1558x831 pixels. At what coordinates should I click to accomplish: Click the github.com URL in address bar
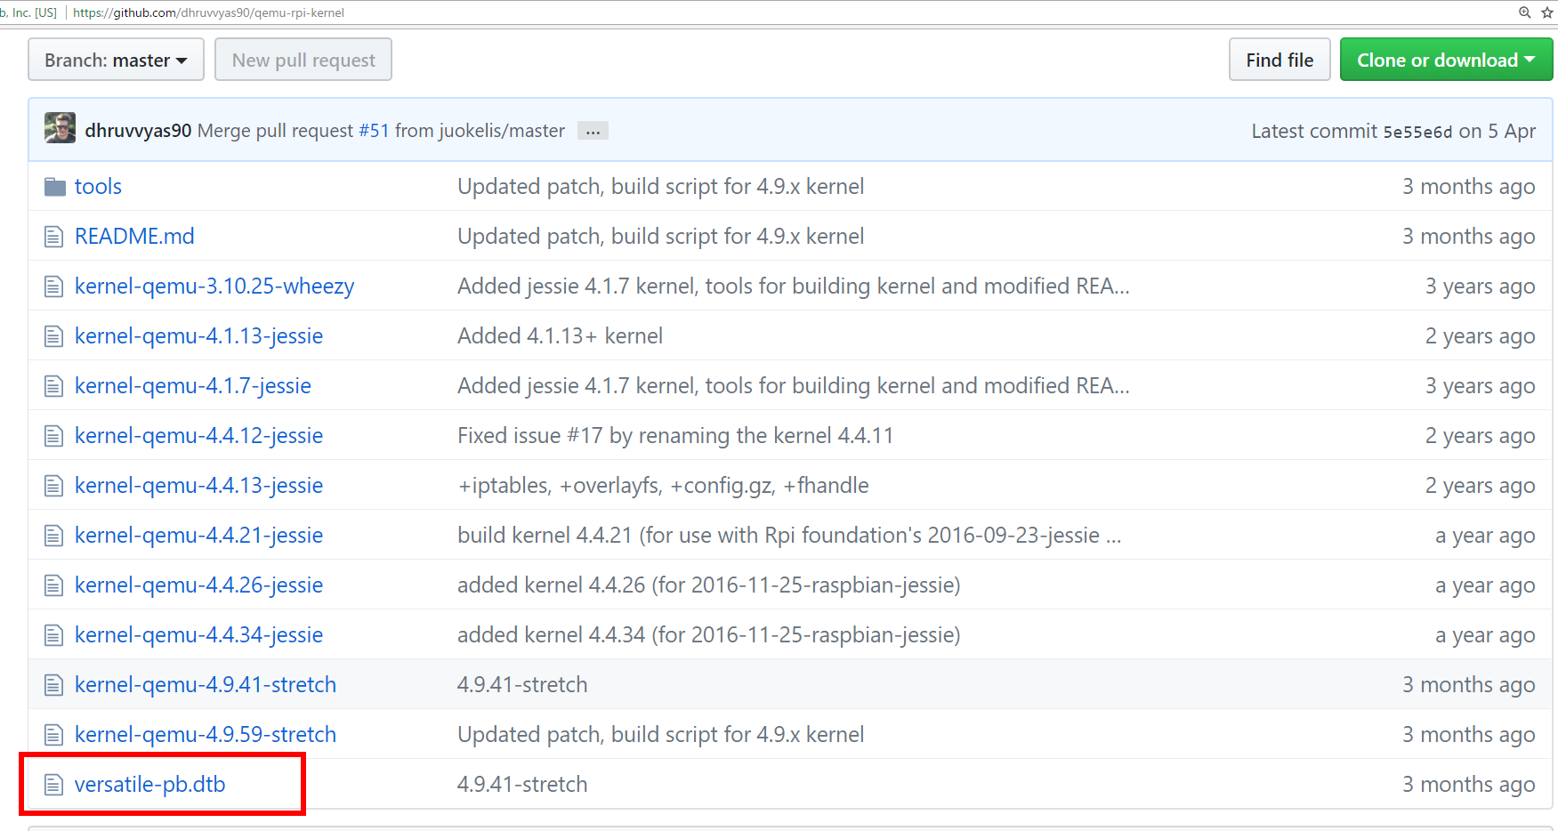[x=208, y=12]
